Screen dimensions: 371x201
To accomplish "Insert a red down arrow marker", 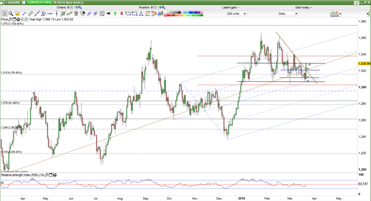I will point(122,14).
